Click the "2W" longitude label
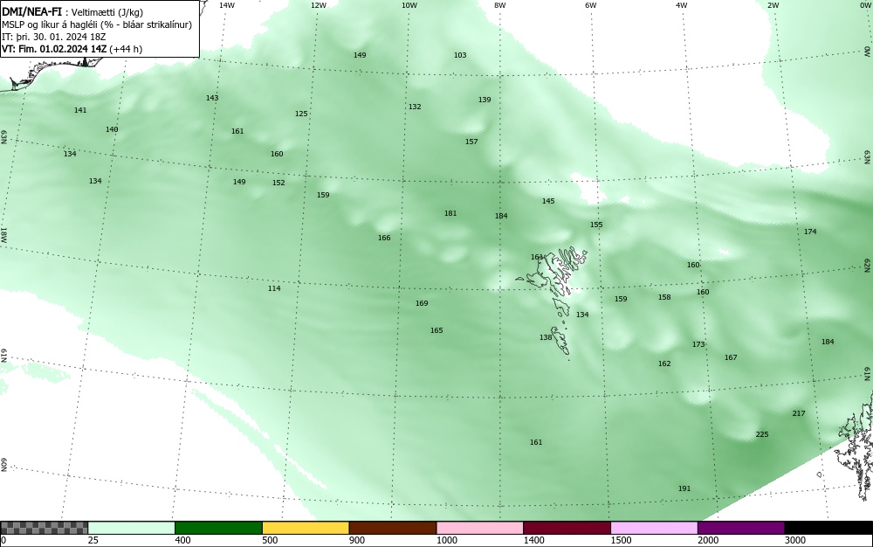The width and height of the screenshot is (873, 547). (x=773, y=5)
